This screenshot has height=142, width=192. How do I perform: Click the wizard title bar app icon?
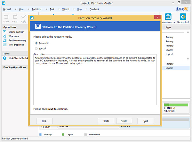[x=32, y=18]
